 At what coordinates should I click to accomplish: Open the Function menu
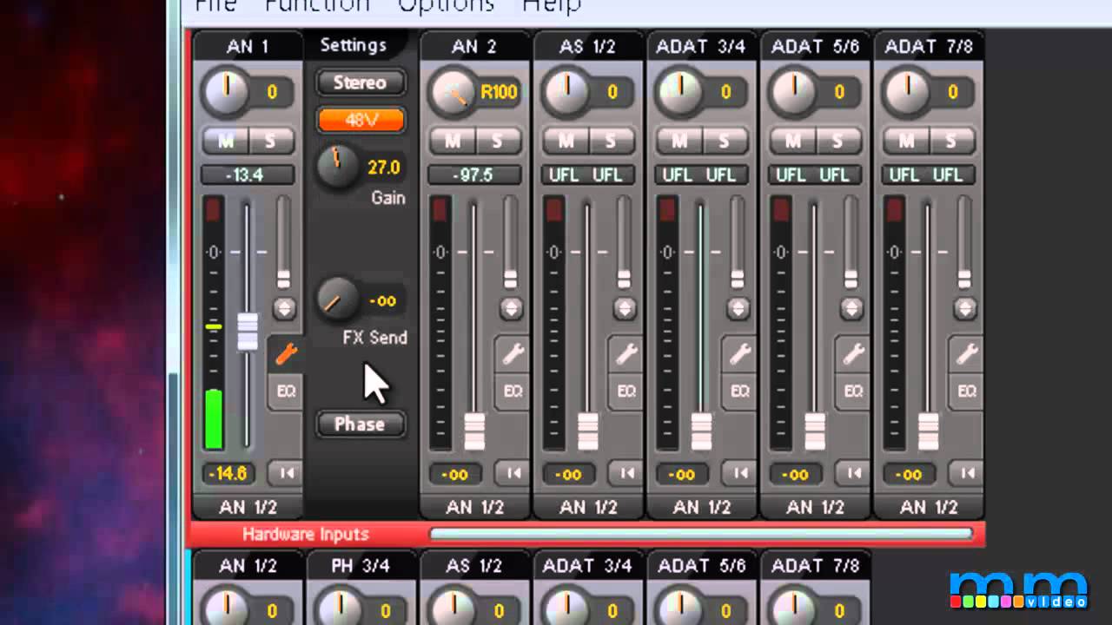tap(317, 5)
